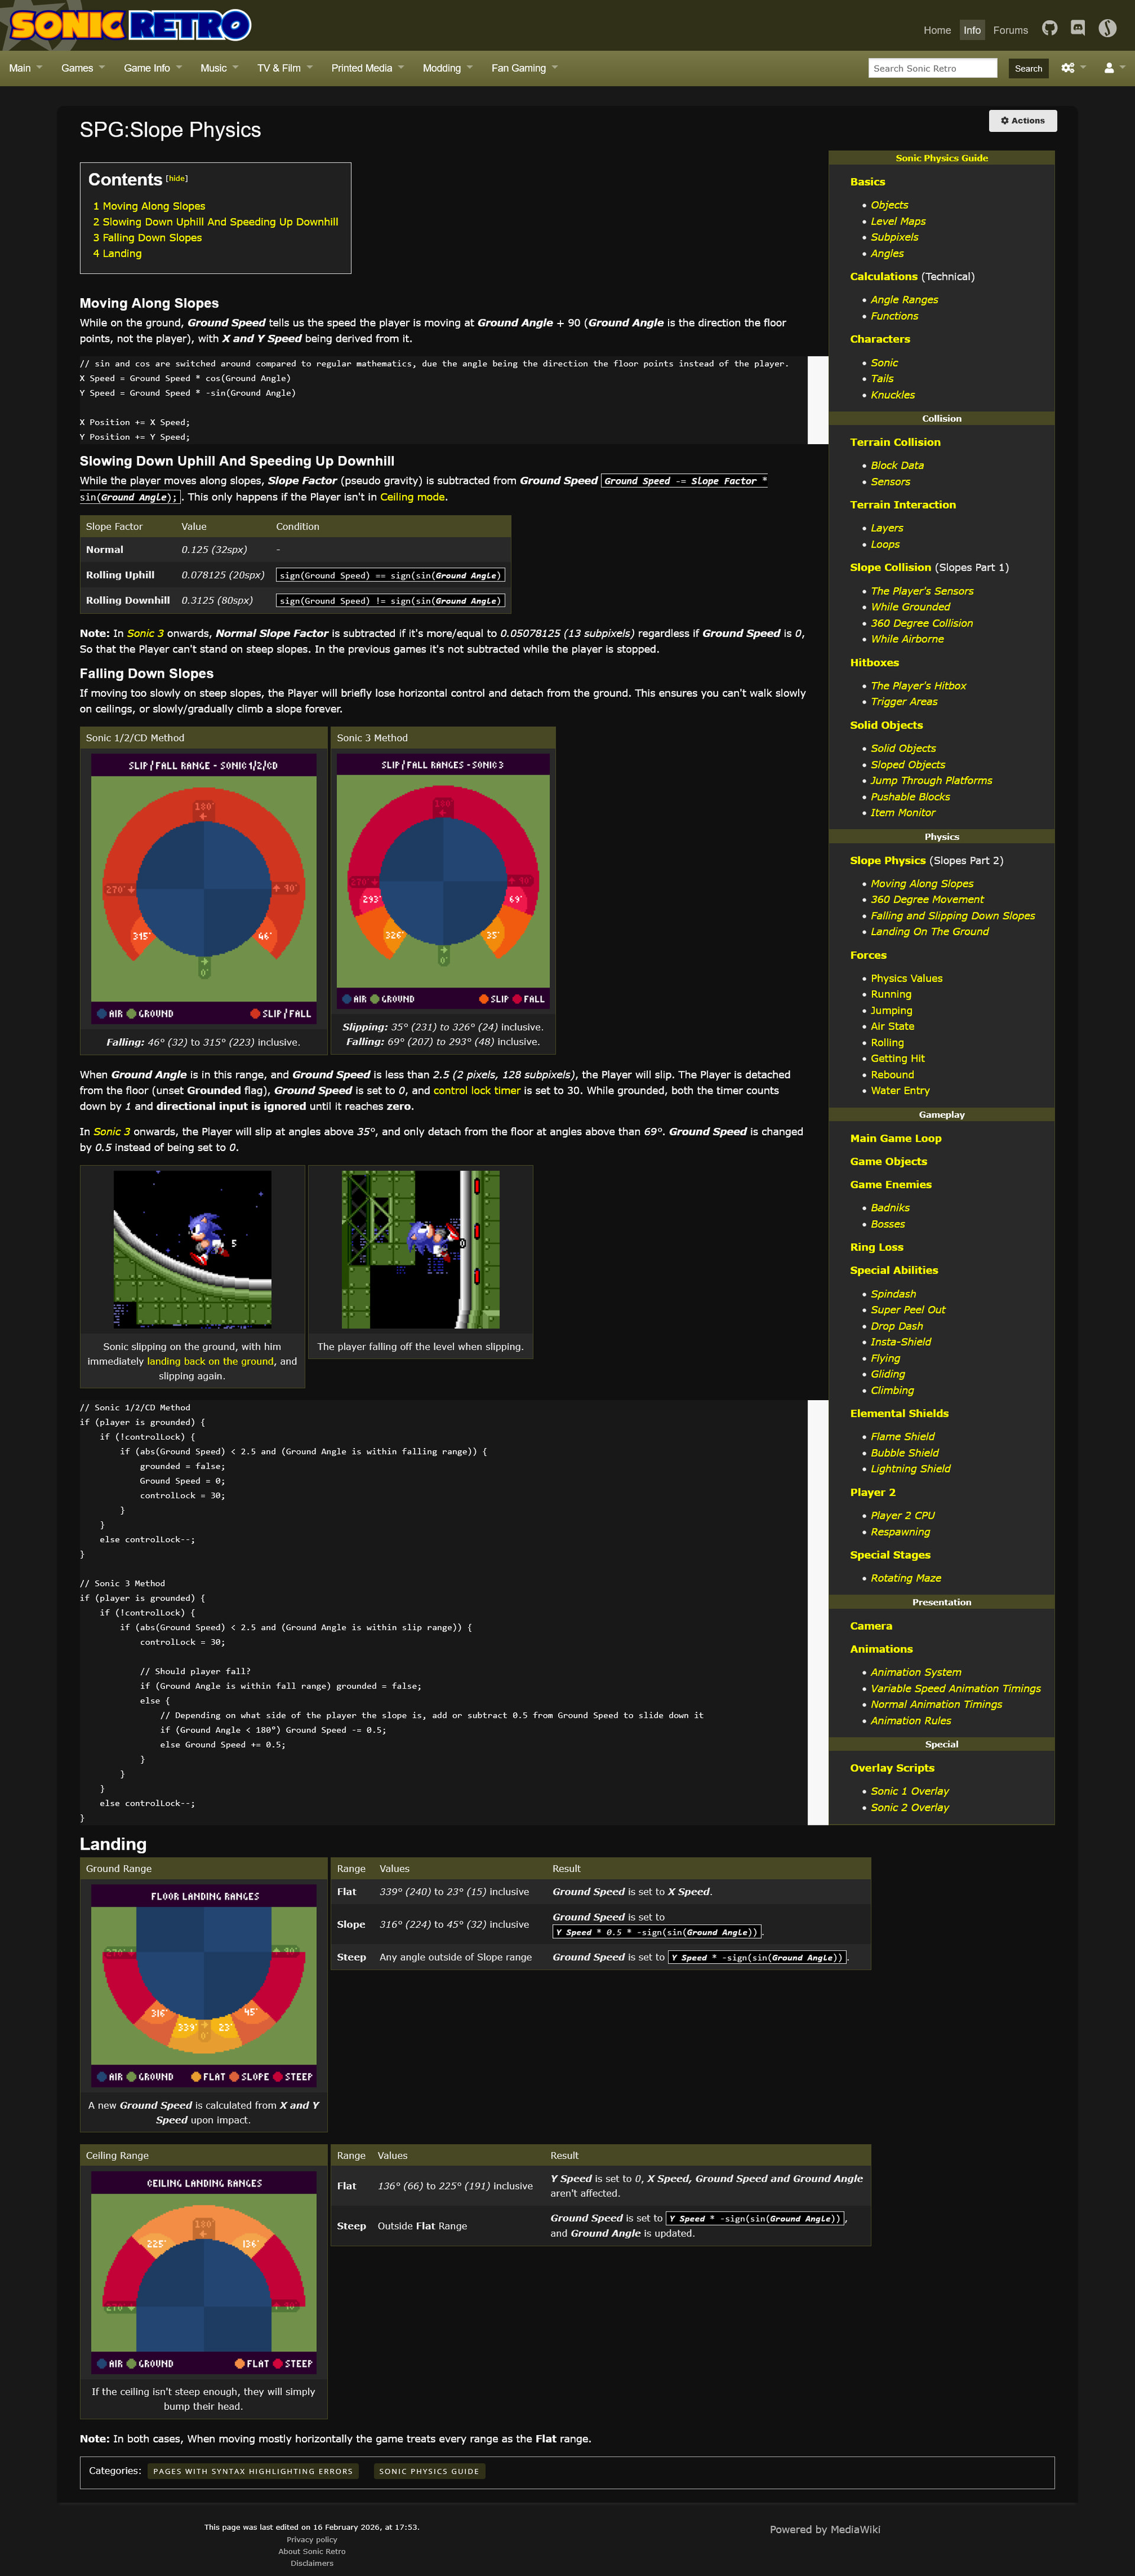The image size is (1135, 2576).
Task: Select the Info tab
Action: click(971, 30)
